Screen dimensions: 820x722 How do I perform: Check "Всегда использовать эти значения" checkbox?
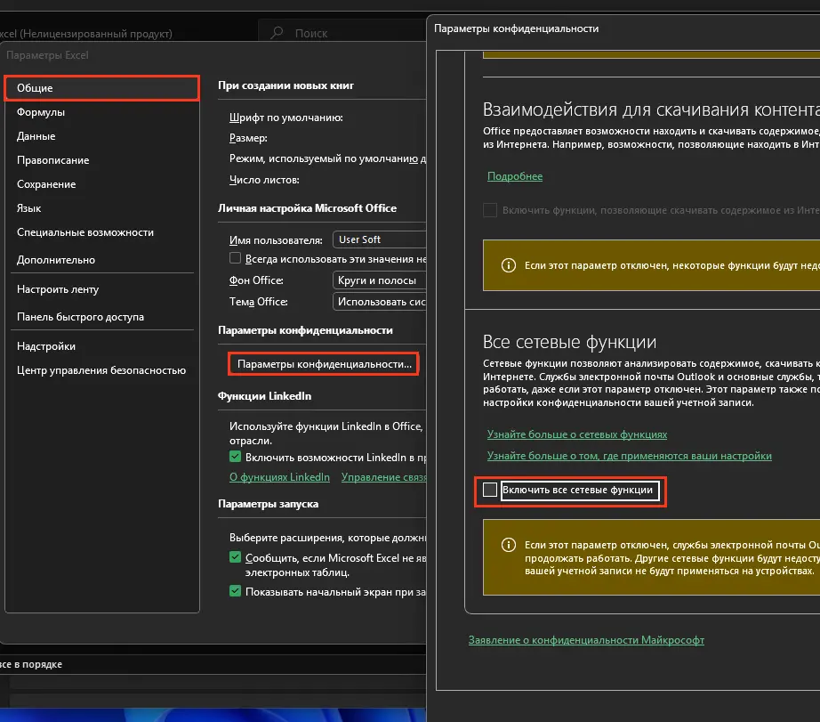click(236, 258)
